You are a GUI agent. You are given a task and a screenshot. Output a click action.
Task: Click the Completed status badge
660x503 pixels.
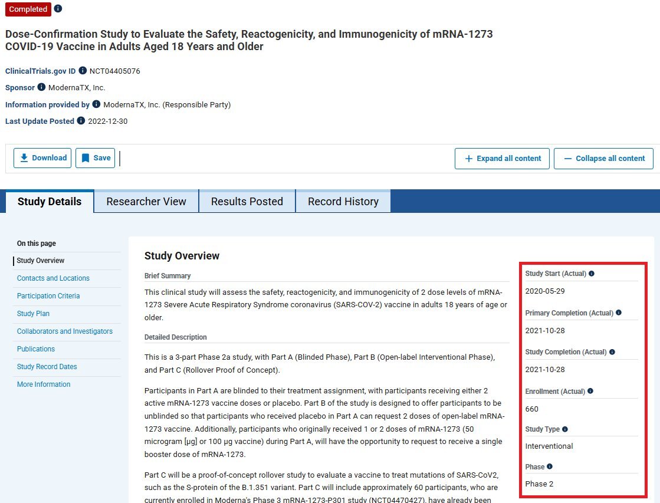click(x=28, y=9)
